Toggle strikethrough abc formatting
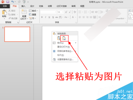 [57, 17]
